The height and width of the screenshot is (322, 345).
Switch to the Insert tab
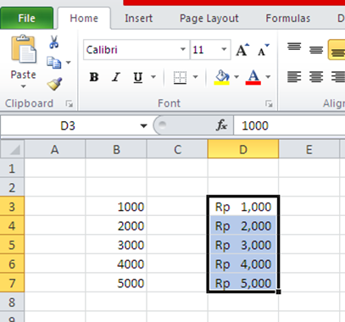coord(138,19)
